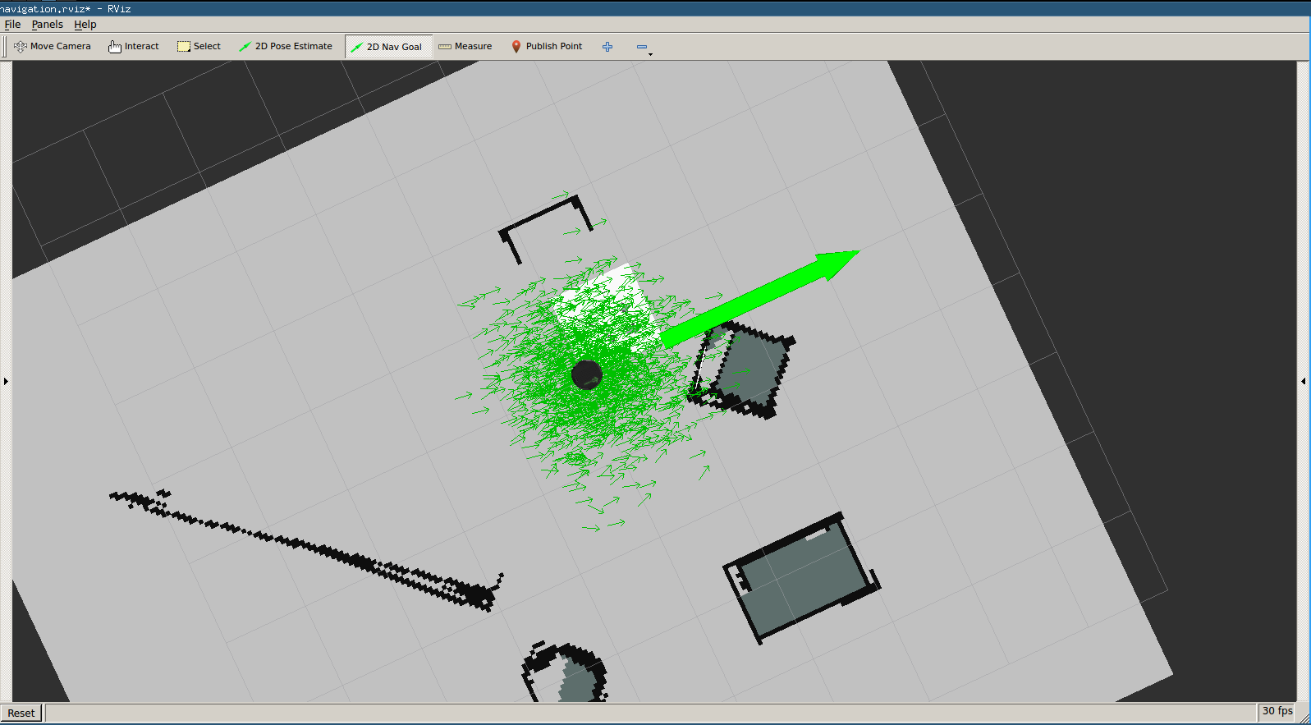Toggle off the active 2D Nav Goal tool
The width and height of the screenshot is (1311, 725).
pyautogui.click(x=387, y=47)
